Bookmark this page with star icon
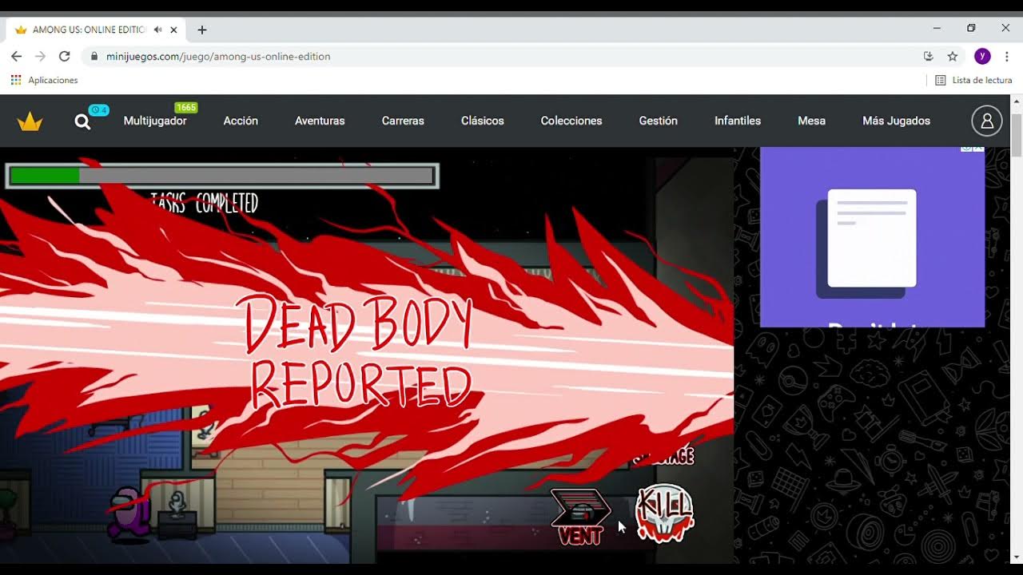 click(x=953, y=57)
